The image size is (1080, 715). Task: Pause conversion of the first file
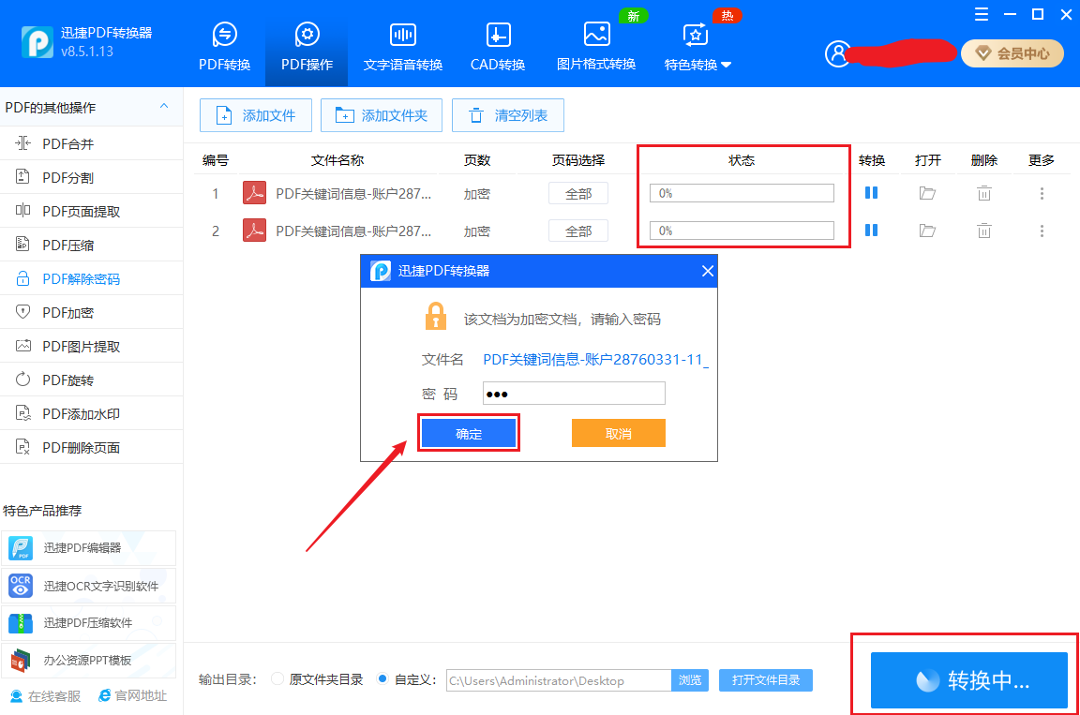(x=872, y=192)
